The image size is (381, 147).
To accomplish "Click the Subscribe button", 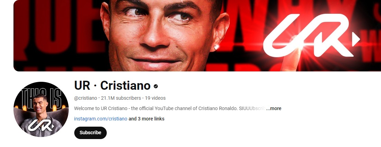I will 91,133.
